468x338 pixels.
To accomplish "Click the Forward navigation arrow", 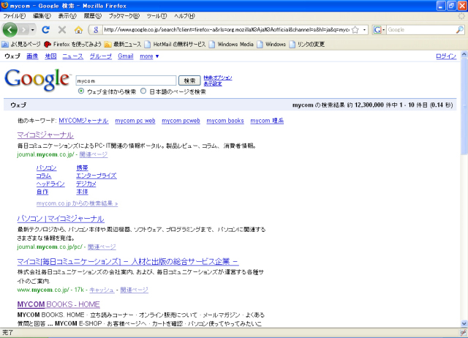I will coord(23,30).
